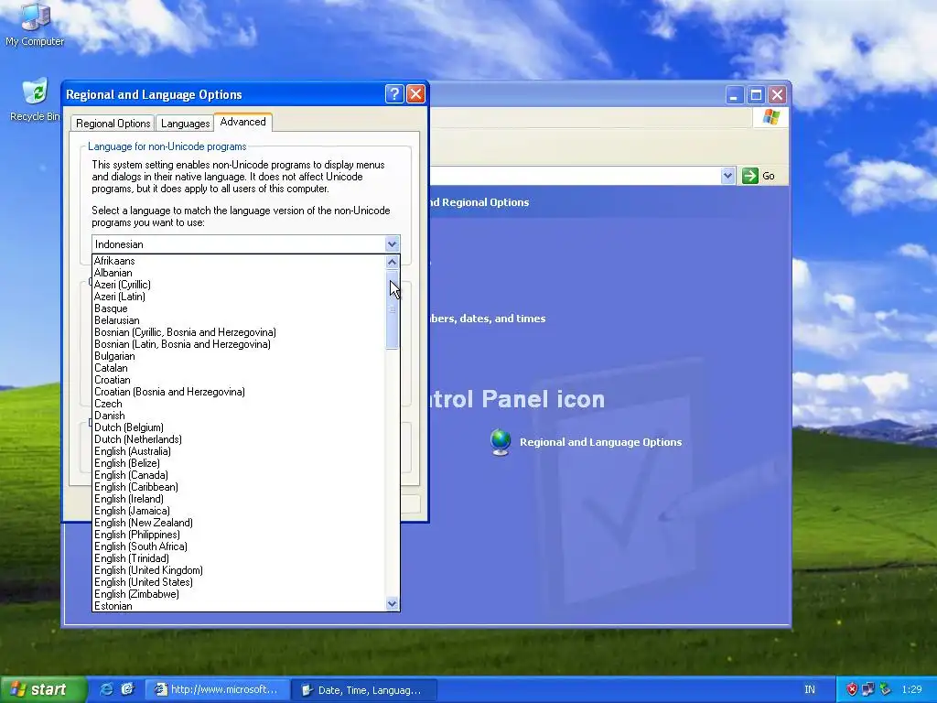
Task: Select English (Zimbabwe)
Action: click(x=239, y=594)
